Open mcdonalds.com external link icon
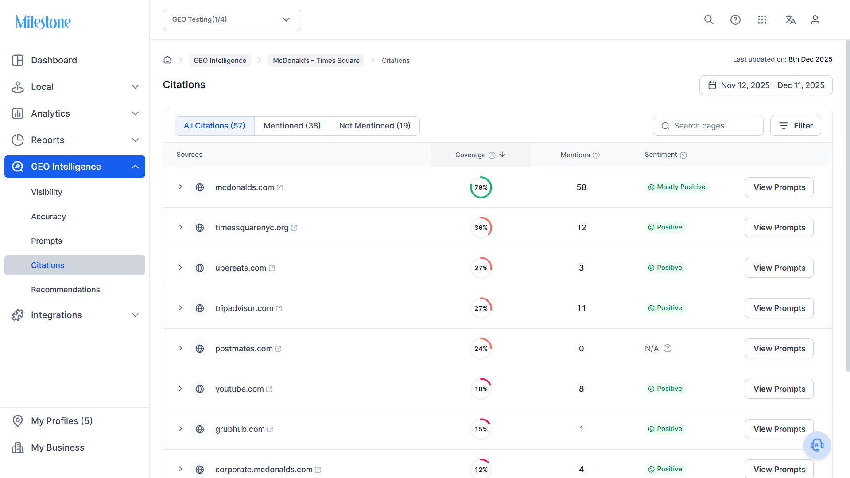850x478 pixels. click(280, 188)
